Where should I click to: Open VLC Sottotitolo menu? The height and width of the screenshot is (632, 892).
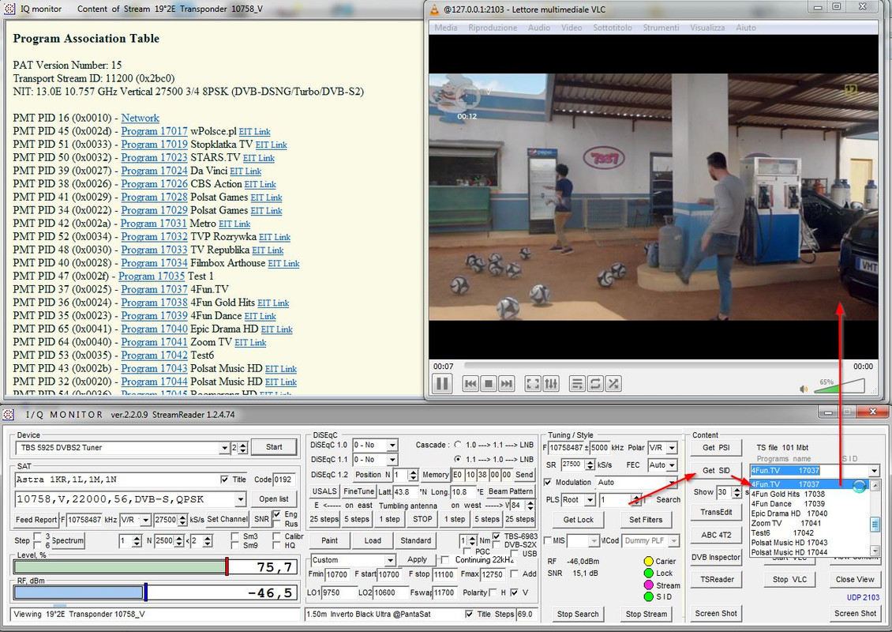pos(612,28)
